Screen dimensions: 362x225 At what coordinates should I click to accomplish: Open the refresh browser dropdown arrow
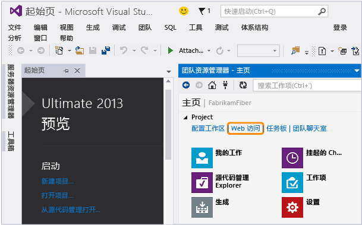(x=229, y=50)
